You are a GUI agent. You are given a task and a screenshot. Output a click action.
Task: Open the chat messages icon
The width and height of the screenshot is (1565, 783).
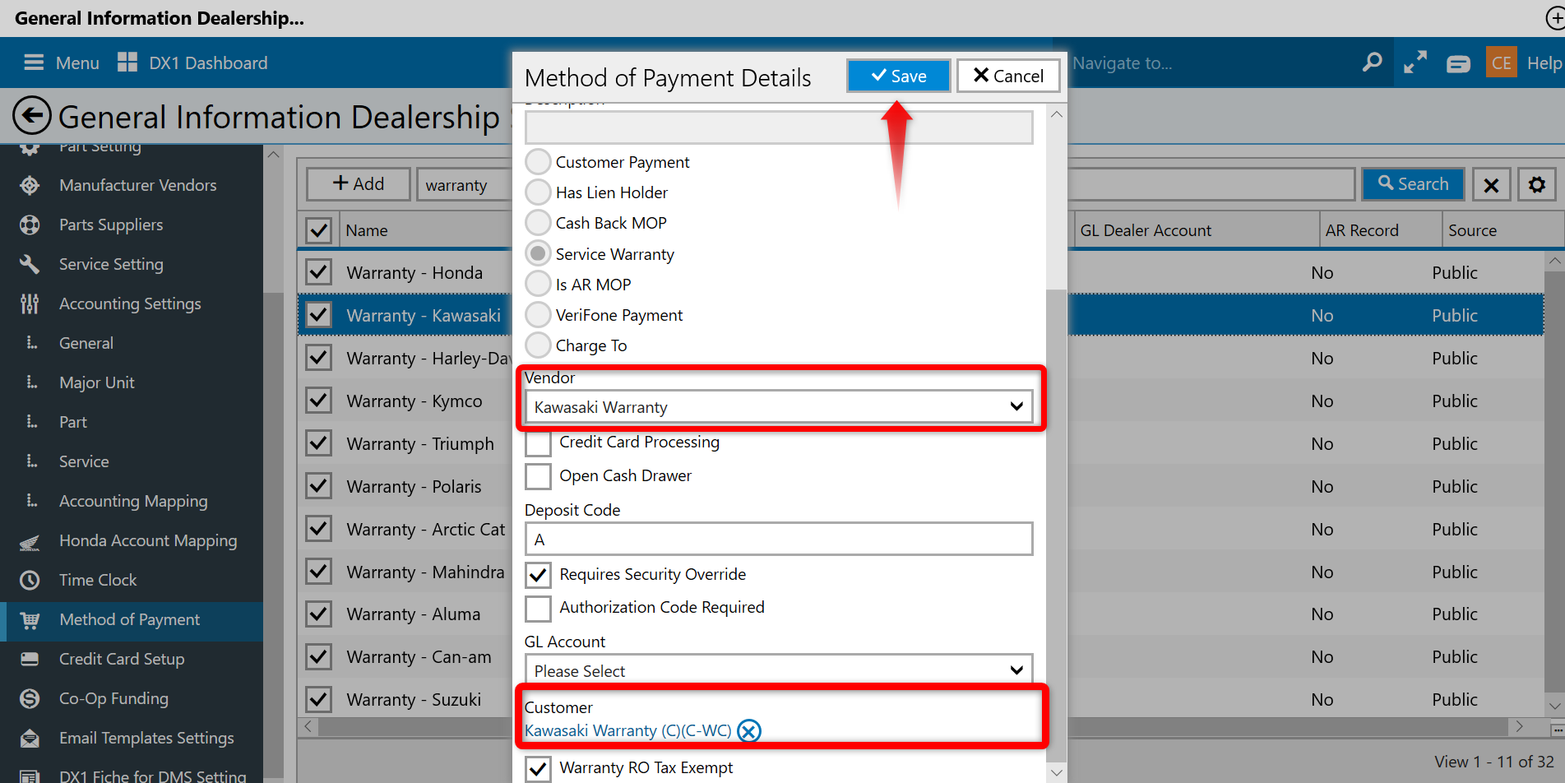pos(1459,63)
